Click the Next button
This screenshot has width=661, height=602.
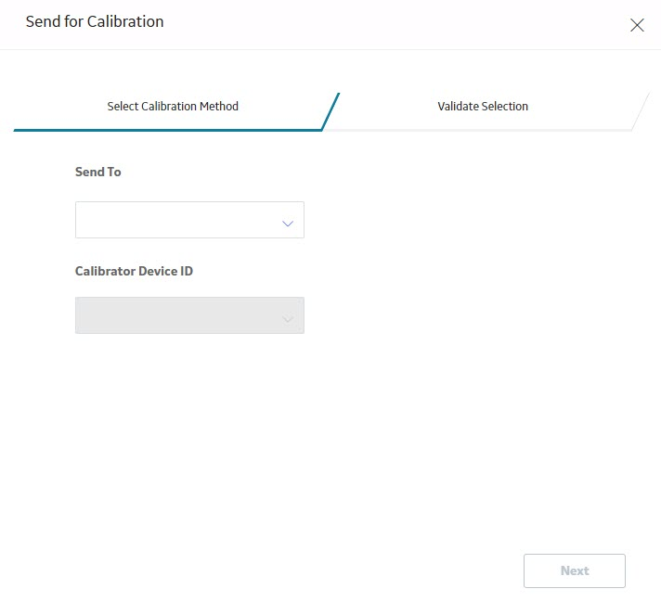(x=574, y=570)
